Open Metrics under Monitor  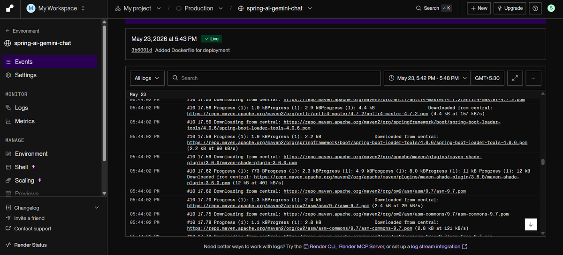[50, 121]
